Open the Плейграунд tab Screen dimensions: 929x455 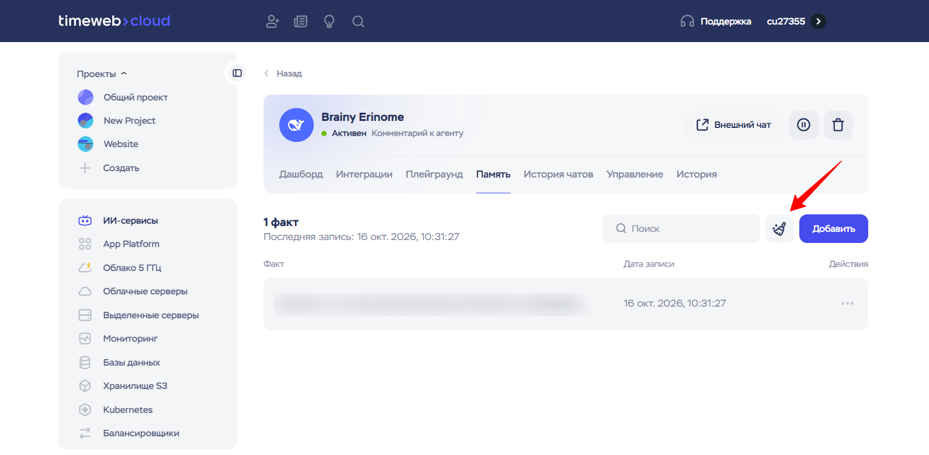coord(434,175)
